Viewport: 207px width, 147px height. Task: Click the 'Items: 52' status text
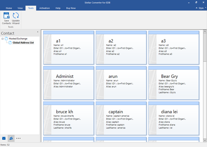coord(5,145)
